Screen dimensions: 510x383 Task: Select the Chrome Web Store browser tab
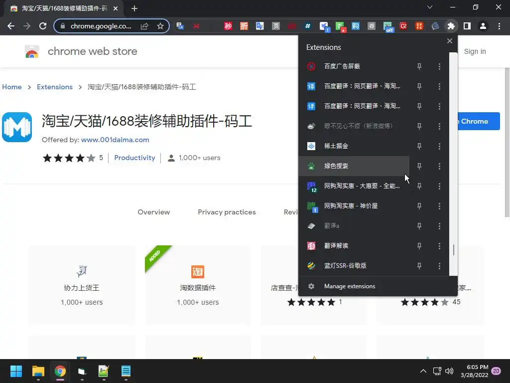point(64,8)
